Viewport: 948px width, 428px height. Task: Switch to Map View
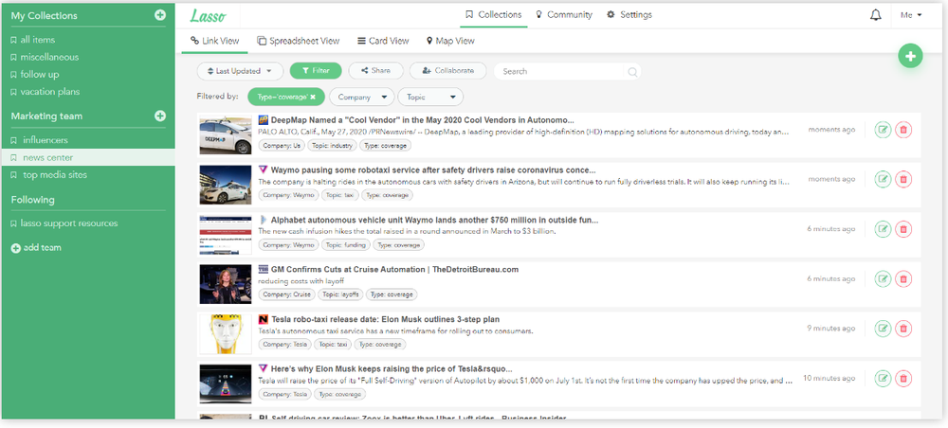449,41
